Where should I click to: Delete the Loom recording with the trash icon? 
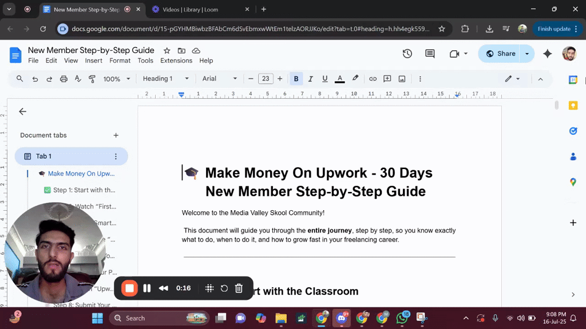point(239,288)
